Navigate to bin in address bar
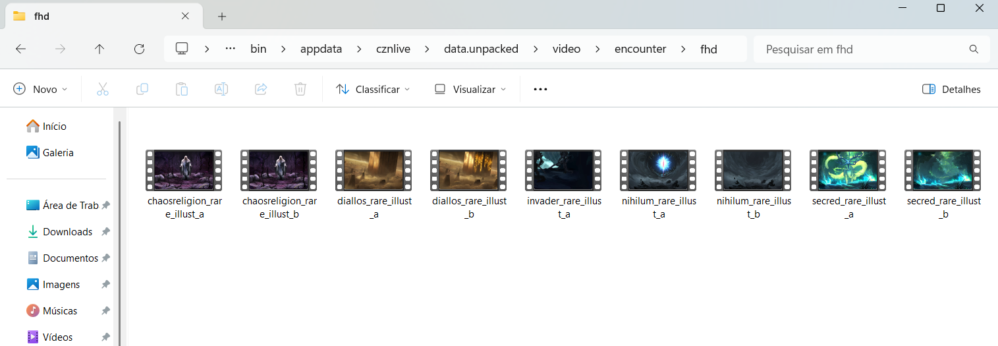 click(x=258, y=49)
